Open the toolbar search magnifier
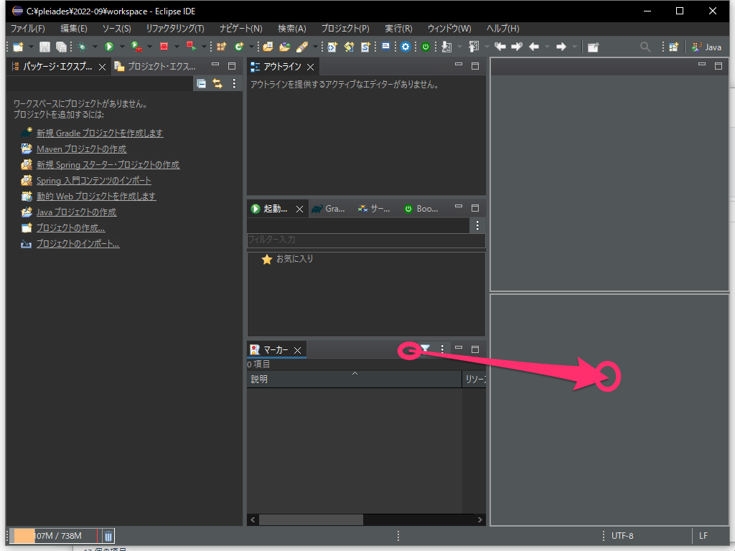This screenshot has width=735, height=551. click(x=645, y=47)
